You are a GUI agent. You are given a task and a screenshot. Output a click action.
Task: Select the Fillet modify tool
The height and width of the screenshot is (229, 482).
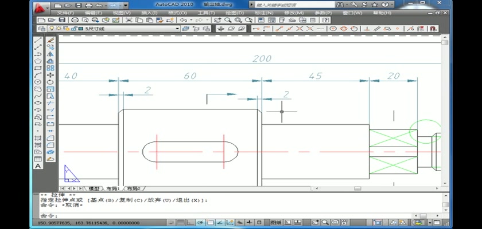(50, 145)
